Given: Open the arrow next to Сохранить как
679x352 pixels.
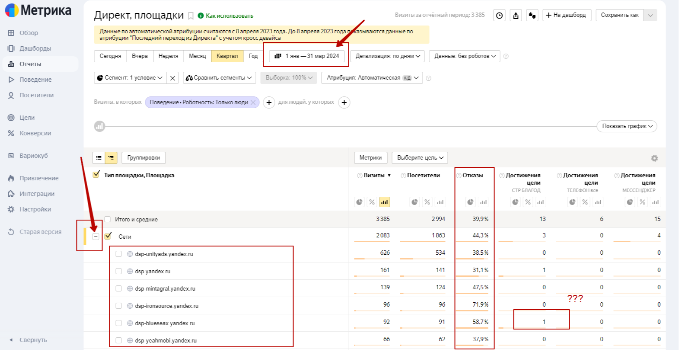Looking at the screenshot, I should [651, 15].
